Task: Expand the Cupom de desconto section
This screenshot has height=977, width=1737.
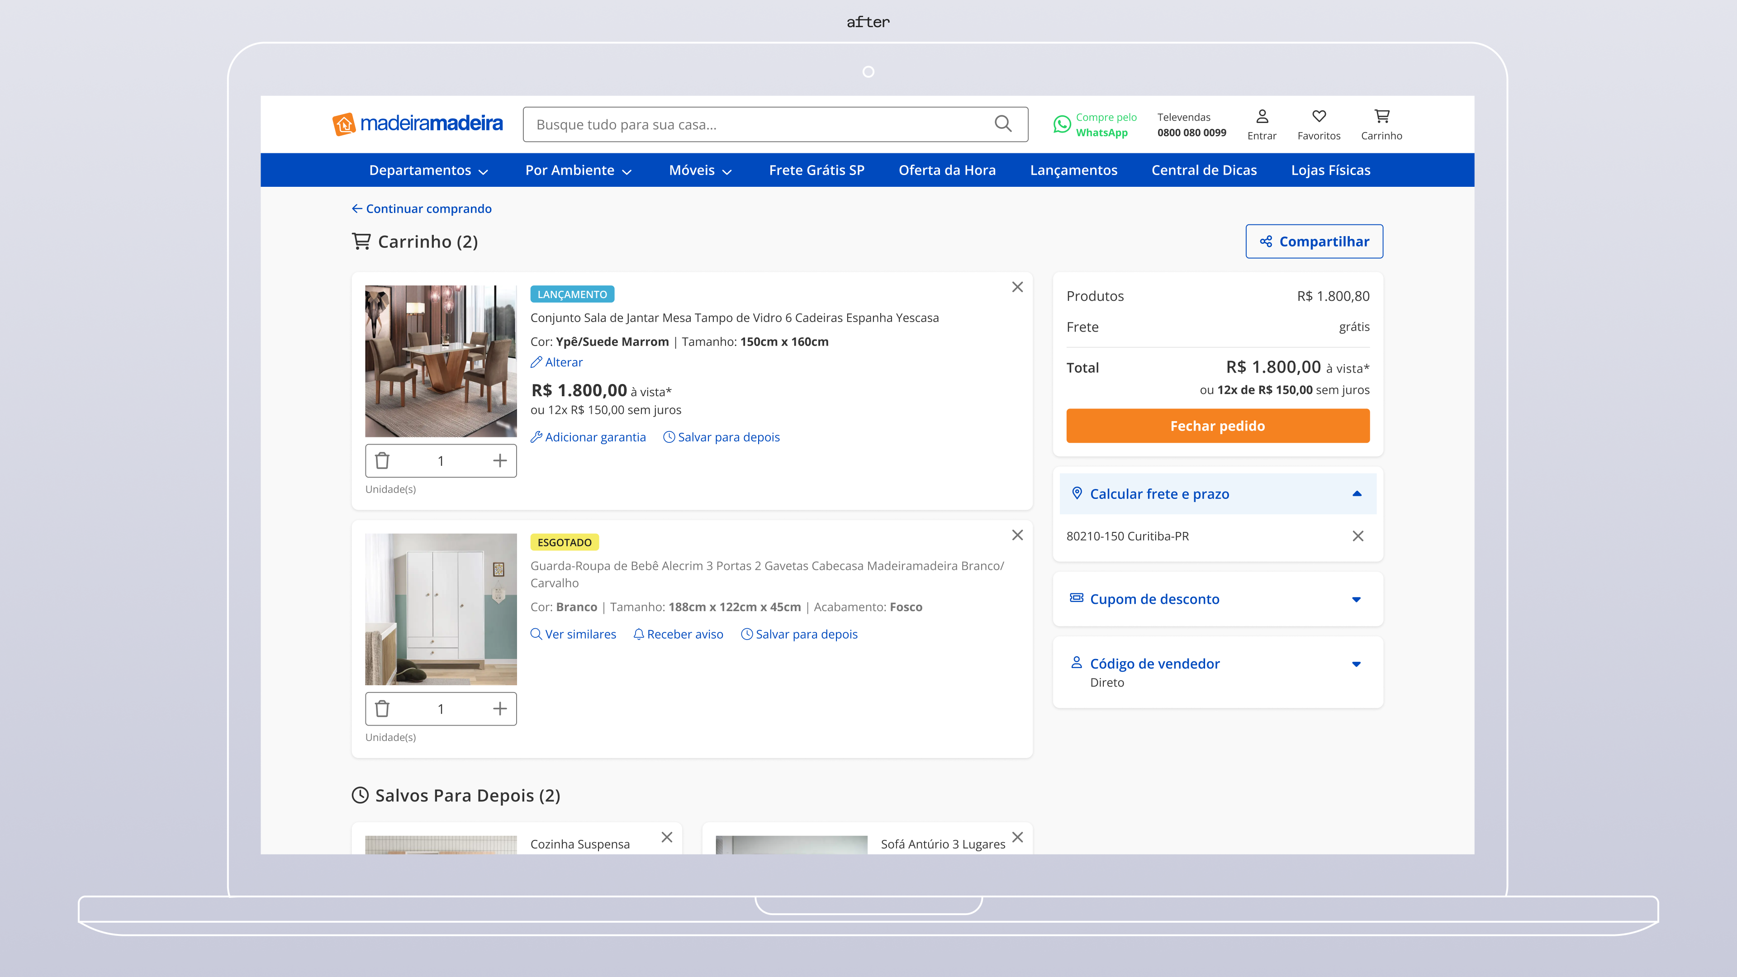Action: 1218,599
